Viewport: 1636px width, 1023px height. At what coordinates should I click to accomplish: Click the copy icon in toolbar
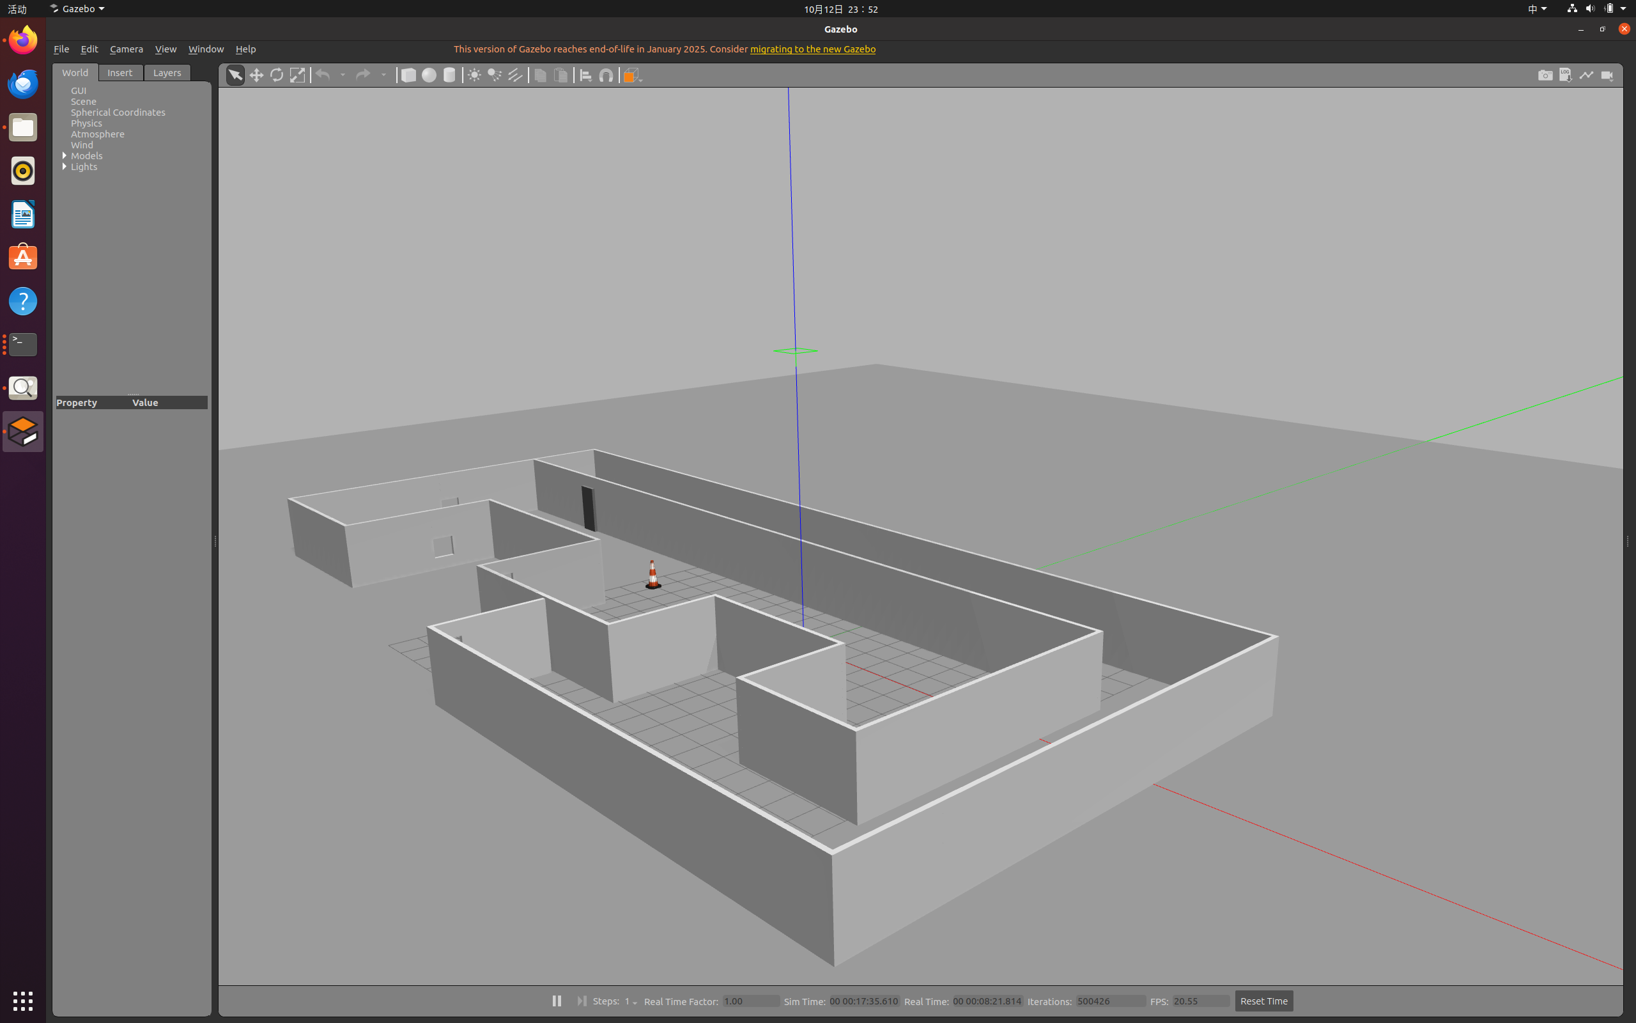coord(540,75)
